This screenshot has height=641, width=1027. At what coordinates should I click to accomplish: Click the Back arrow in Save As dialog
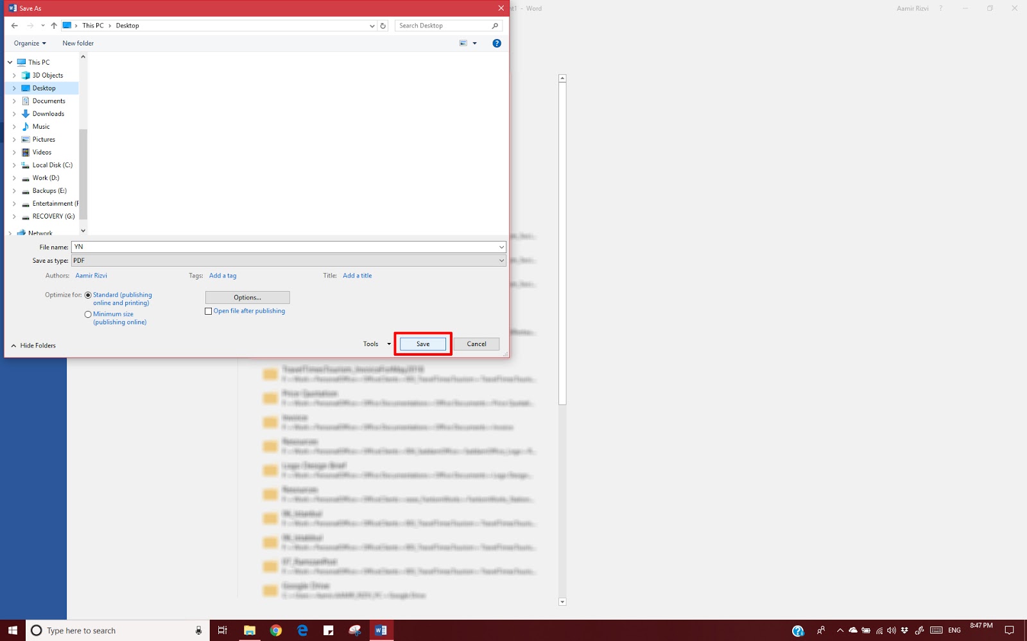(15, 26)
